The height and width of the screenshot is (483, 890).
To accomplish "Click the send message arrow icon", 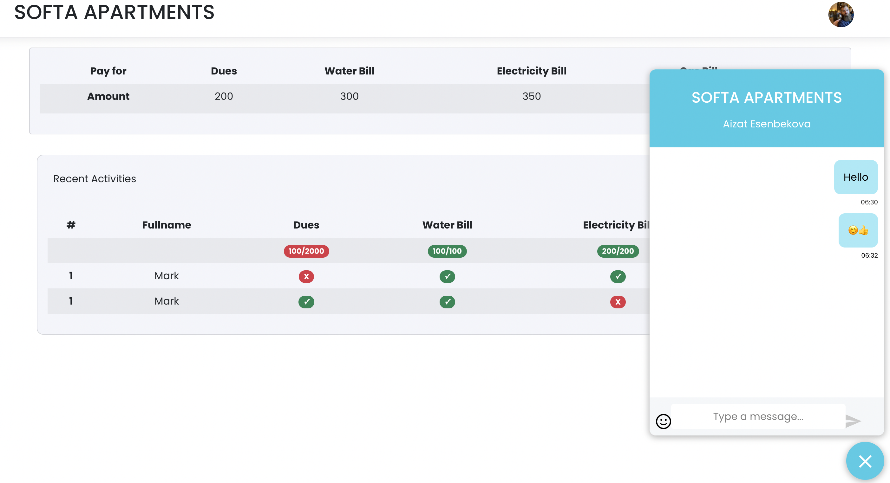I will click(x=853, y=421).
